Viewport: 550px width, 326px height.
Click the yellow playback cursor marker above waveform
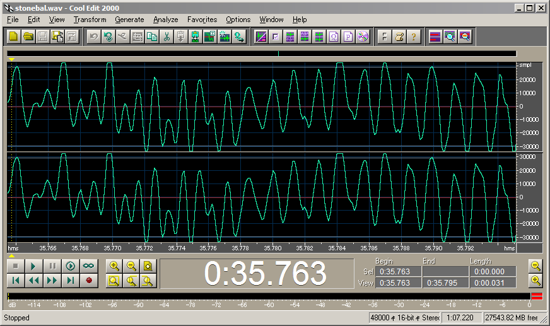pos(11,59)
